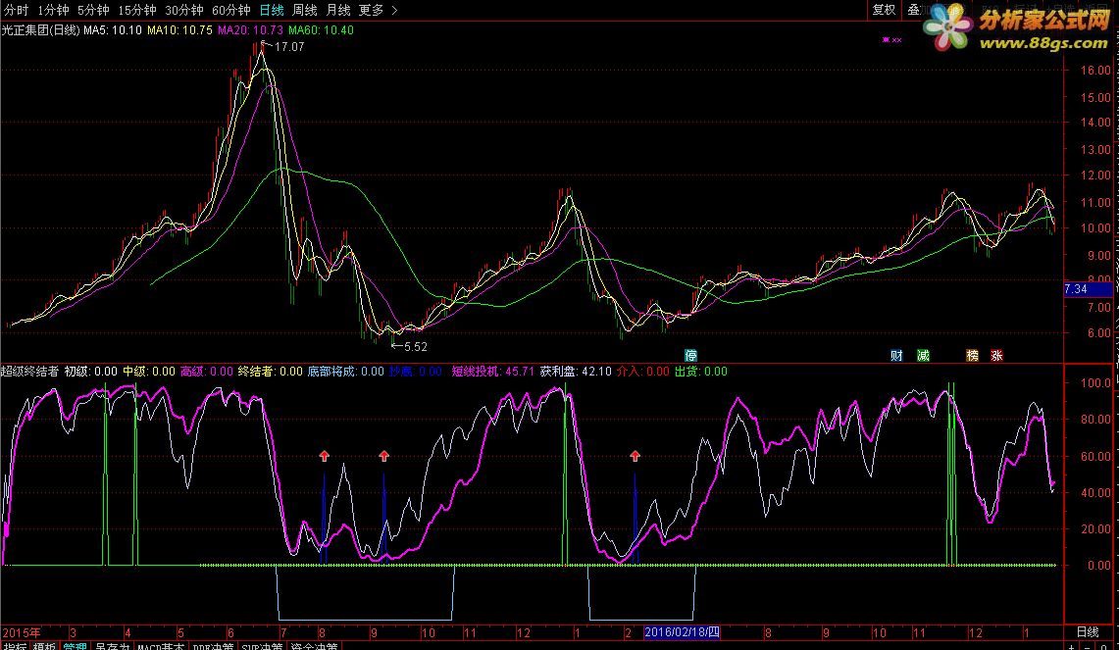Select the DDE决策 indicator tab
Screen dimensions: 1119x650
click(214, 646)
